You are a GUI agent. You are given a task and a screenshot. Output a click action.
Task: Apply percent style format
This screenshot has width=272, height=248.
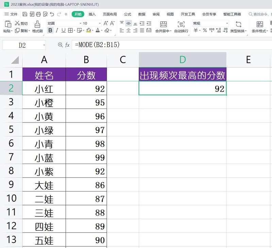(x=205, y=31)
